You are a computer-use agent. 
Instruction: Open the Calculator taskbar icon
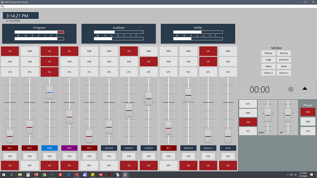tap(28, 175)
